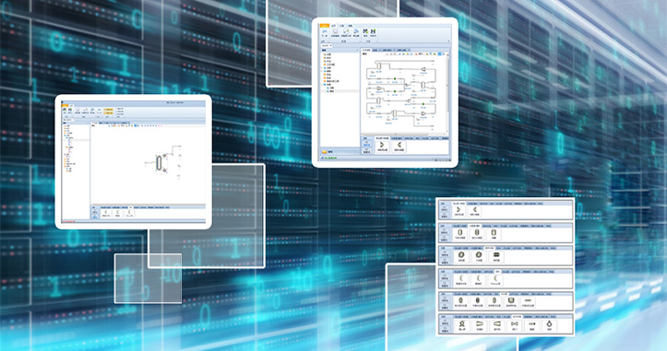Open the combo box below the flowsheet window's ribbon
The width and height of the screenshot is (667, 351).
327,45
